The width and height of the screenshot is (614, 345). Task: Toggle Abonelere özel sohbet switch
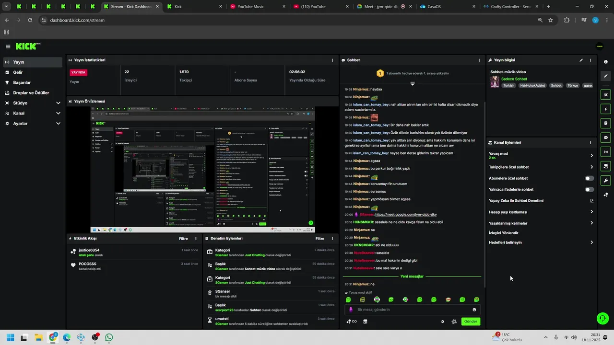pos(590,178)
